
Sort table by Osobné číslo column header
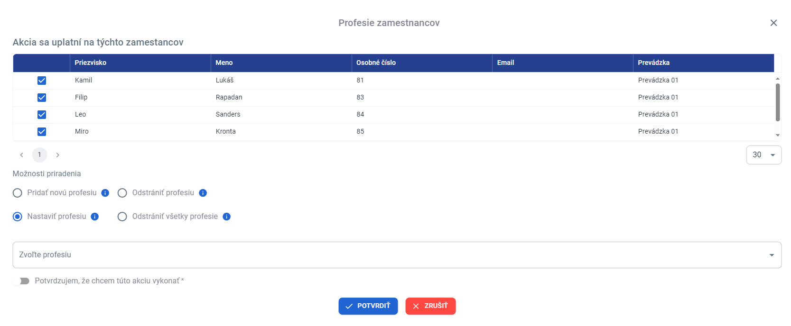(x=376, y=63)
